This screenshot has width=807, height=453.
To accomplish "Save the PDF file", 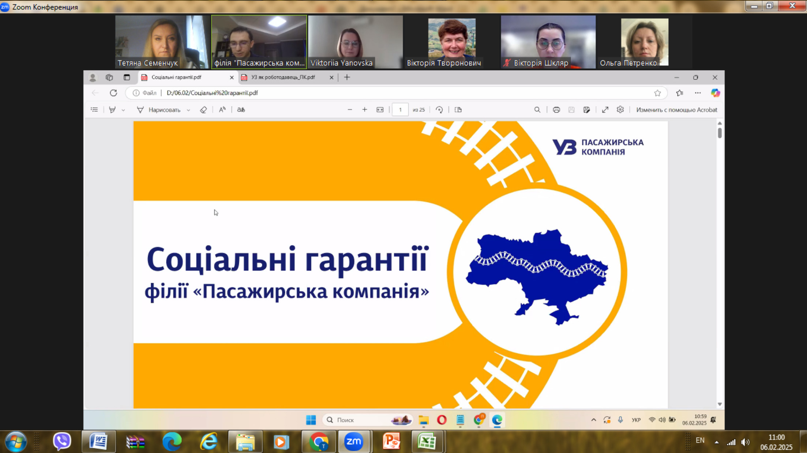I will (x=571, y=110).
